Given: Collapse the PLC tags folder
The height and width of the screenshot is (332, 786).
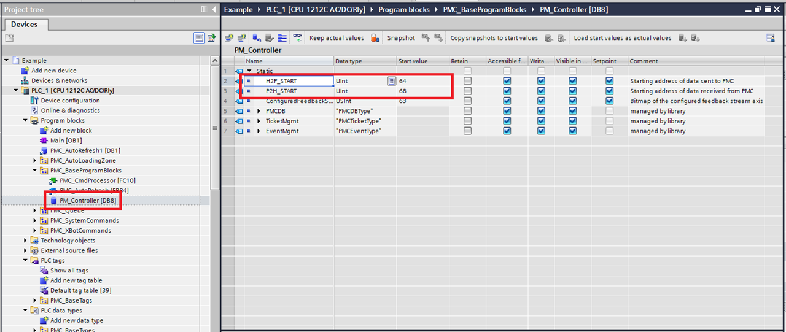Looking at the screenshot, I should pyautogui.click(x=25, y=261).
